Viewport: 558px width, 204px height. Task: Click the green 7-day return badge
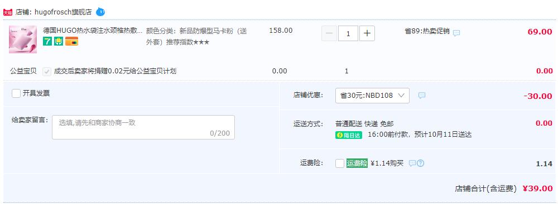coord(47,42)
